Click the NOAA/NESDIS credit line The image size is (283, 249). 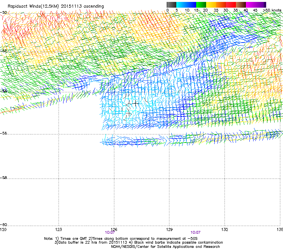click(165, 247)
